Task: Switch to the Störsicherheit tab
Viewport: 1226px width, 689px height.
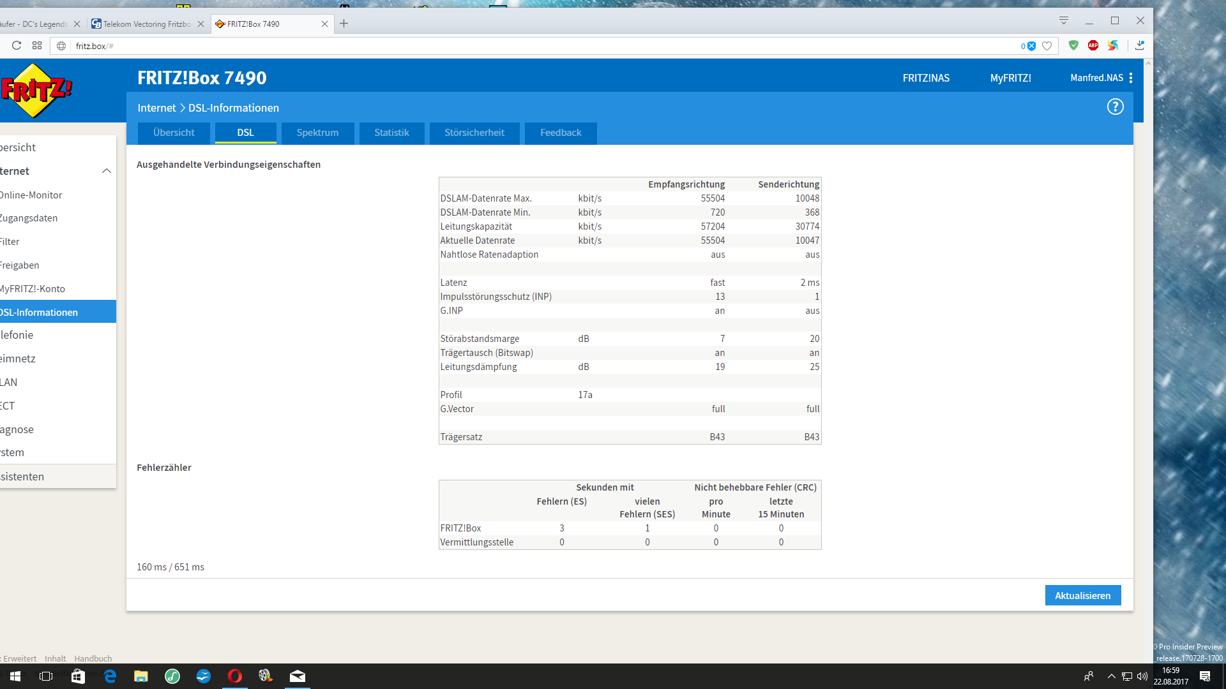Action: [x=474, y=133]
